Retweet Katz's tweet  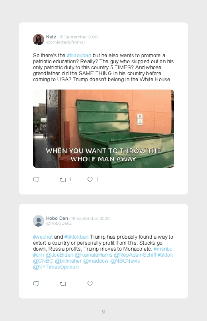(63, 180)
